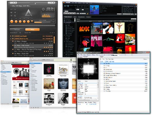This screenshot has width=153, height=115.
Task: Select the orange Moby playlist tab in AIMP
Action: click(32, 30)
